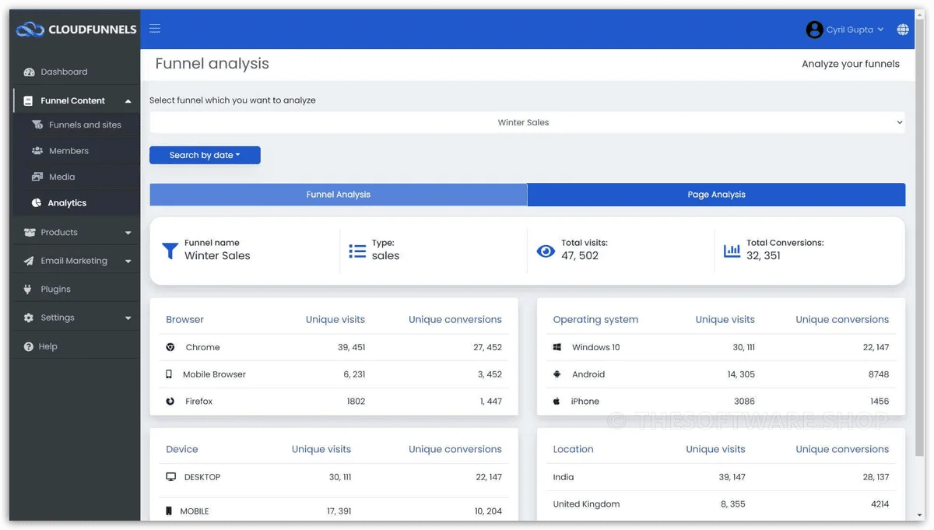Click the Cyril Gupta user name

(x=849, y=30)
